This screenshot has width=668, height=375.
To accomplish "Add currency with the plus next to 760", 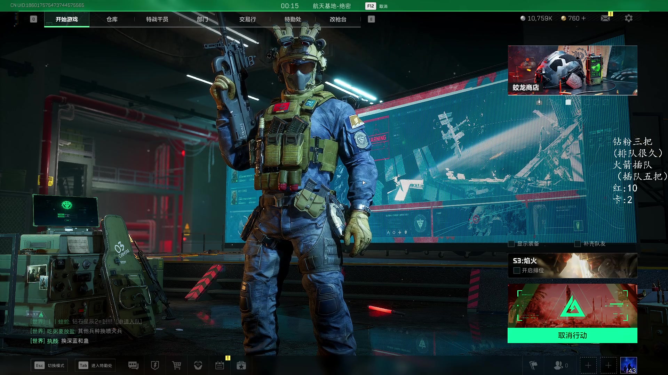I will tap(583, 18).
